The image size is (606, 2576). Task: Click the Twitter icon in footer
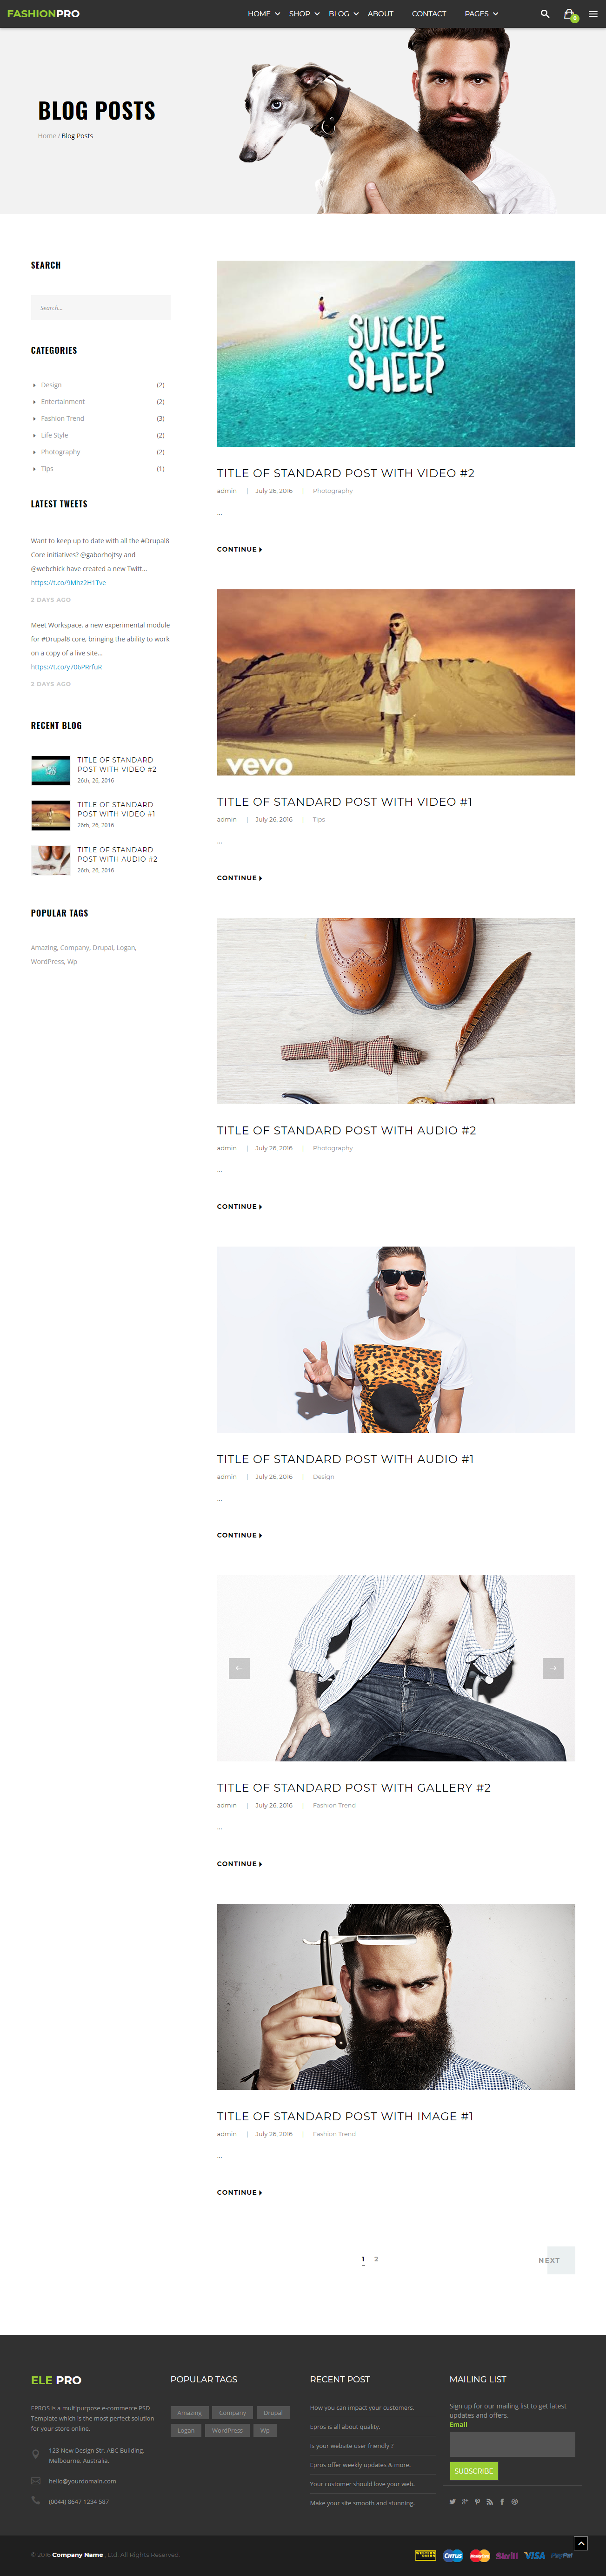452,2501
